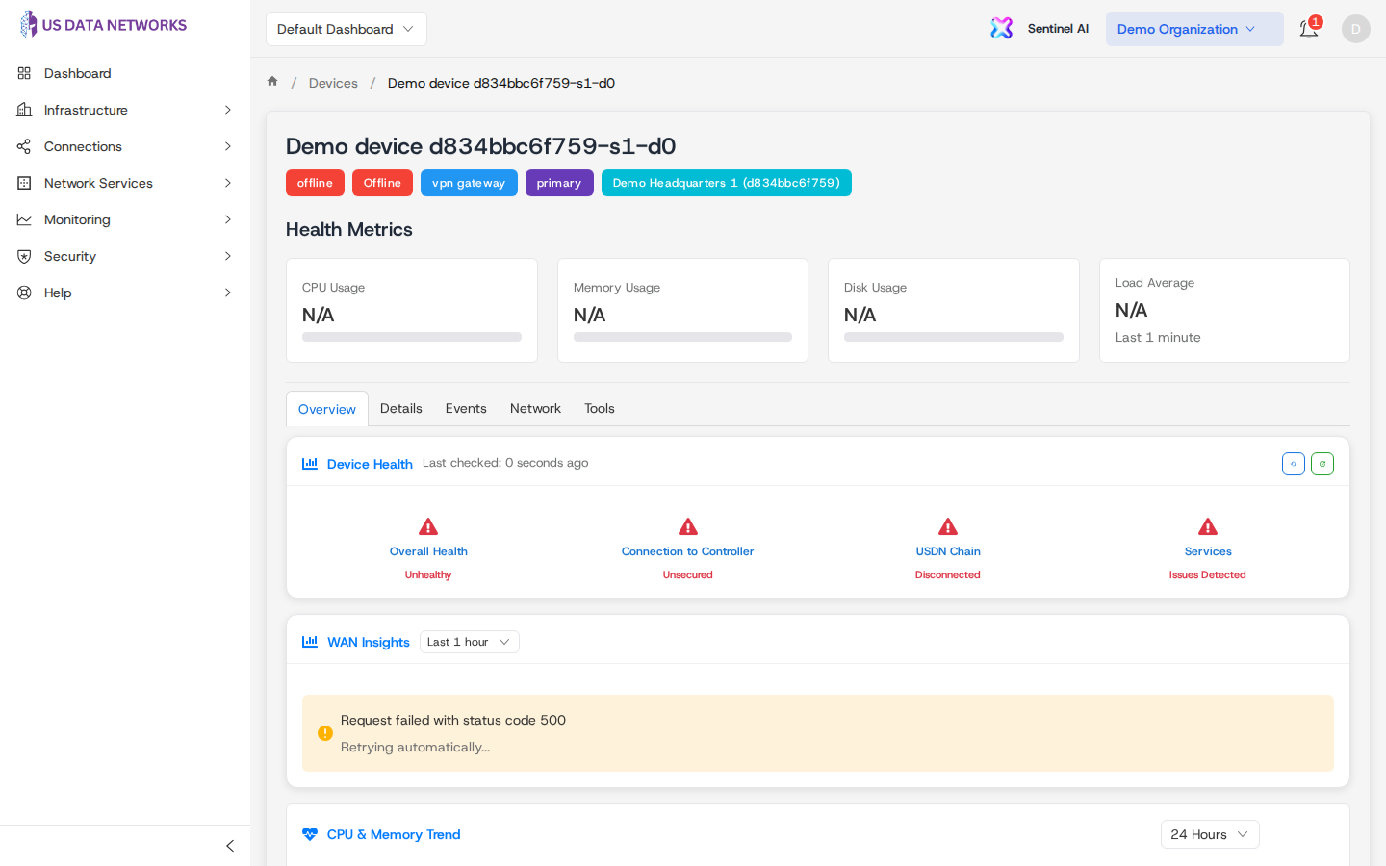The image size is (1386, 866).
Task: Click the Dashboard grid icon in sidebar
Action: pos(24,73)
